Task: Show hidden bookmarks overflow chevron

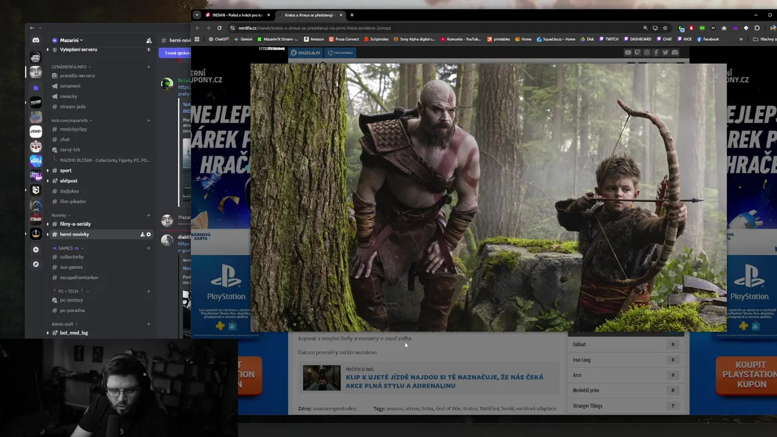Action: pyautogui.click(x=741, y=39)
